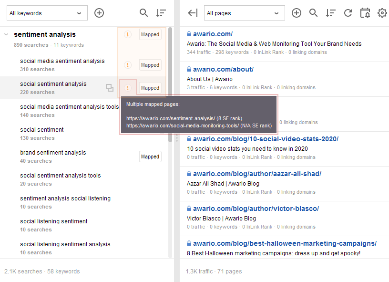389x282 pixels.
Task: Search keywords using the magnifier icon
Action: [143, 13]
